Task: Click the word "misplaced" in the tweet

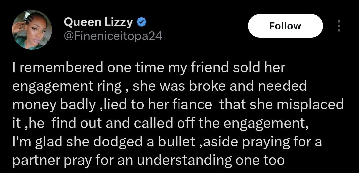Action: click(310, 106)
